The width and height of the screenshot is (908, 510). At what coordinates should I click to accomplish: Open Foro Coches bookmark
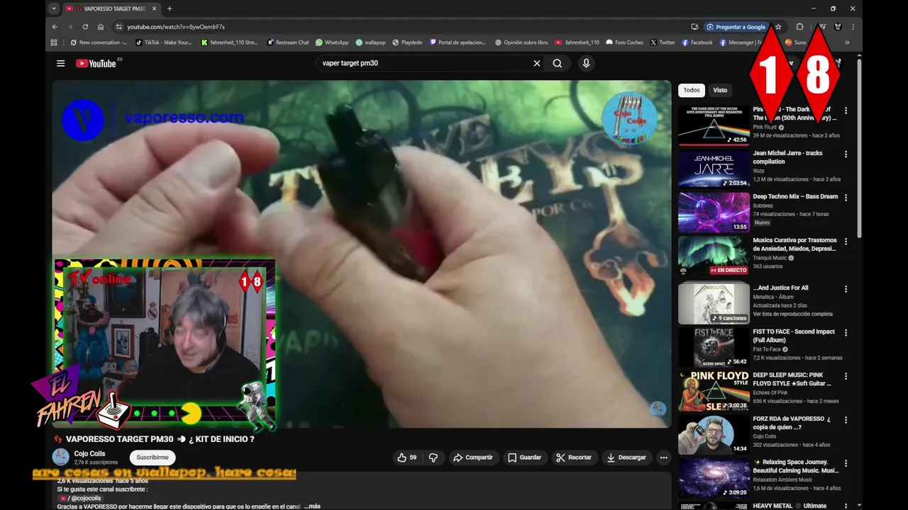point(624,42)
